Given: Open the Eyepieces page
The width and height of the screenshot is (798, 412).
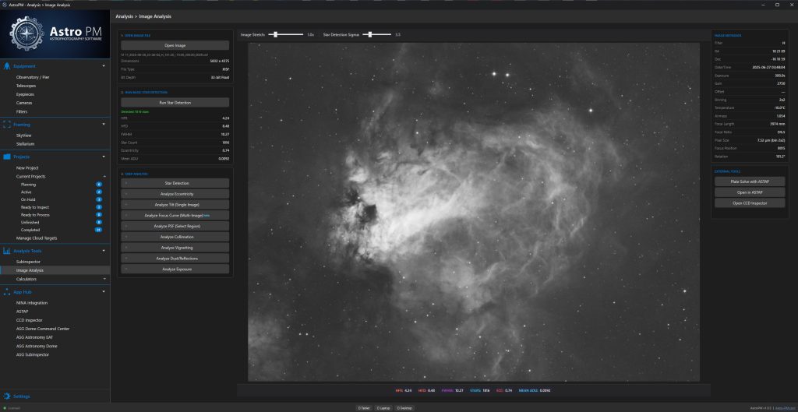Looking at the screenshot, I should [x=26, y=94].
